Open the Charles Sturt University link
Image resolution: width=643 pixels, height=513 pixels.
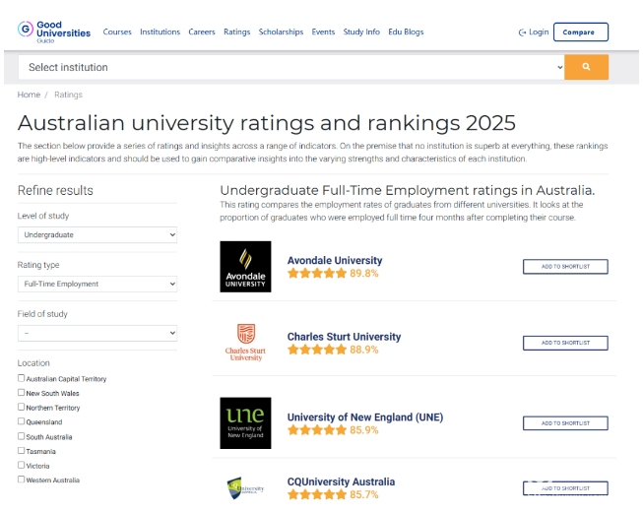point(344,337)
